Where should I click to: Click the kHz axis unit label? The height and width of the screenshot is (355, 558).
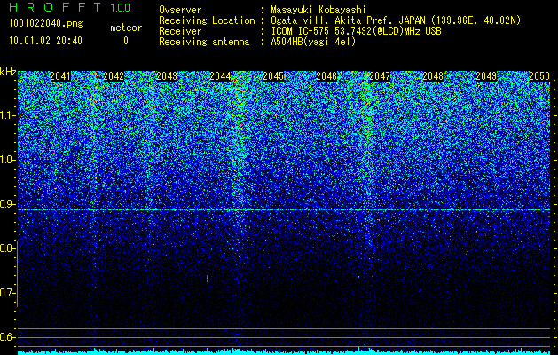[8, 72]
